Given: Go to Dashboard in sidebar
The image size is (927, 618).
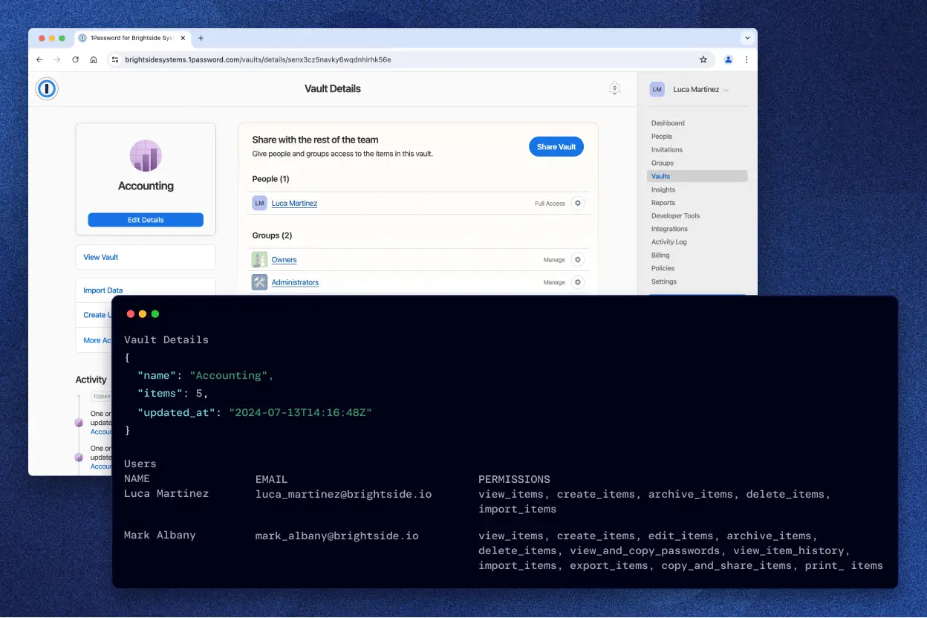Looking at the screenshot, I should point(668,123).
